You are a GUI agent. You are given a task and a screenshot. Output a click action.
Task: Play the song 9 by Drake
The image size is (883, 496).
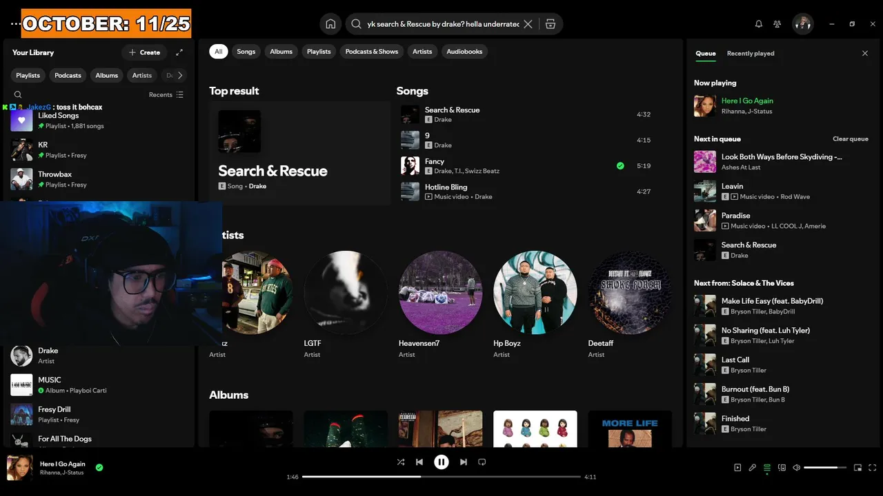pyautogui.click(x=527, y=140)
